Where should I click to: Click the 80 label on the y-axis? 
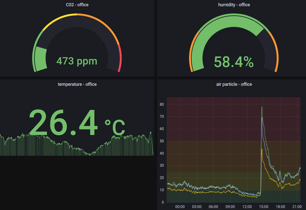pos(162,105)
